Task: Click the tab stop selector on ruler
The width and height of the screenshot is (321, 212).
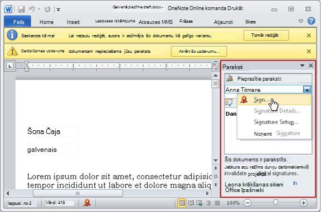Action: 10,66
